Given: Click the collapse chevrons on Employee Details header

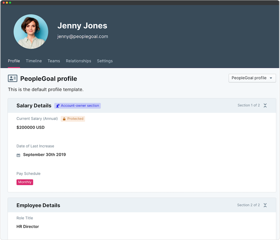Looking at the screenshot, I should click(265, 205).
